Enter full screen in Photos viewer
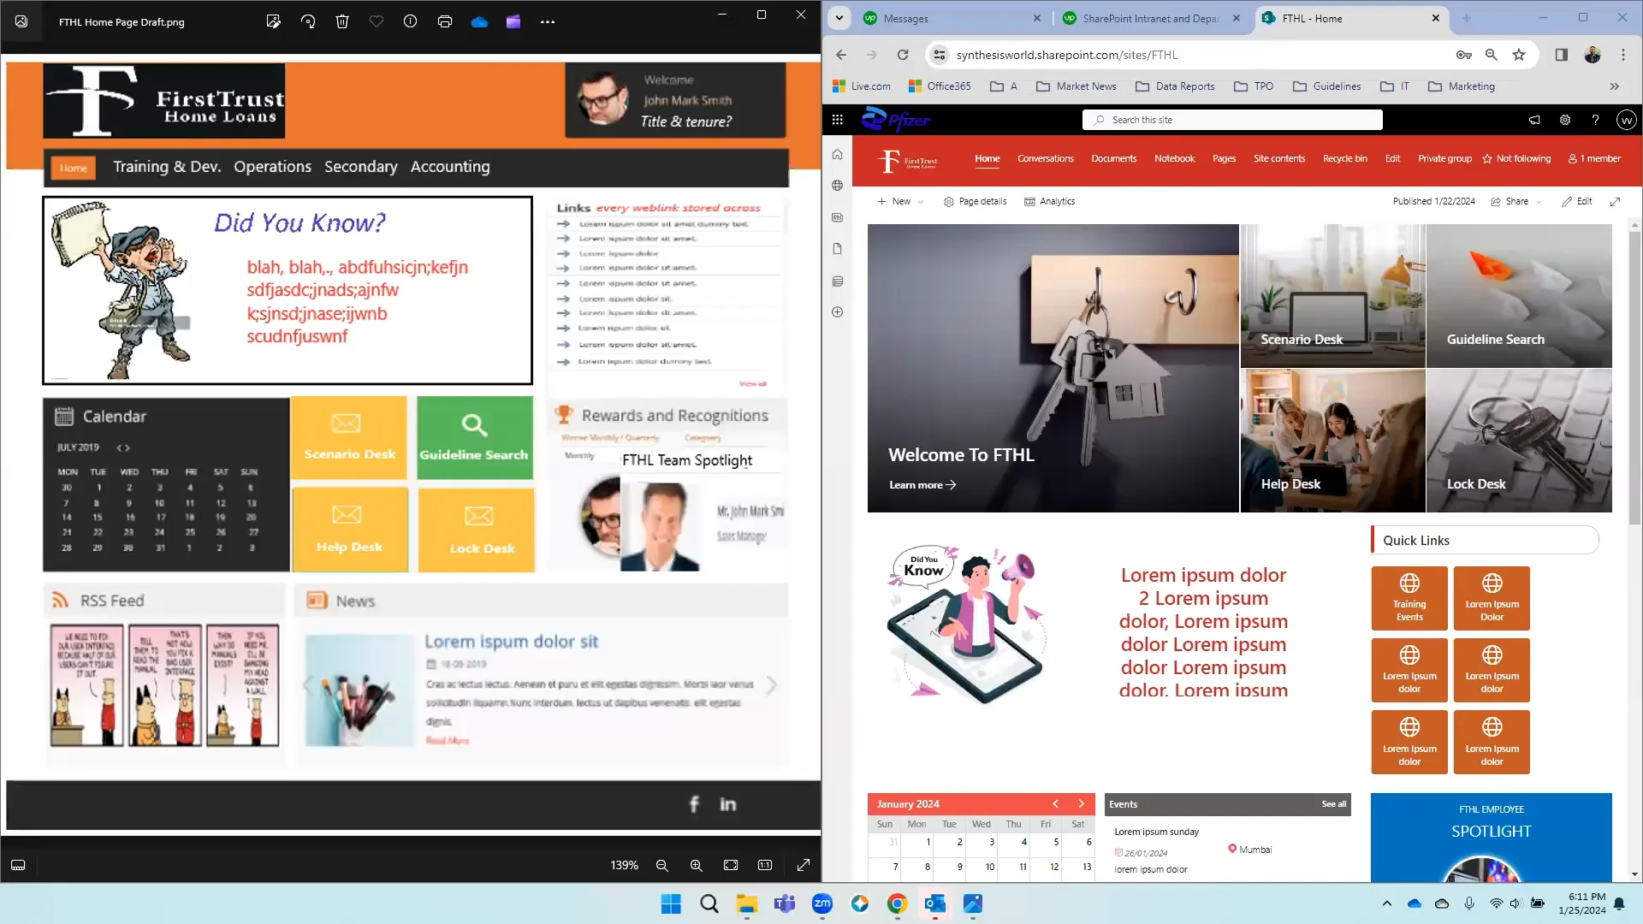This screenshot has width=1643, height=924. 804,866
